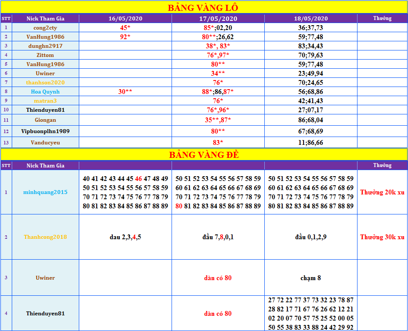Click cell 42;41,43

[311, 100]
